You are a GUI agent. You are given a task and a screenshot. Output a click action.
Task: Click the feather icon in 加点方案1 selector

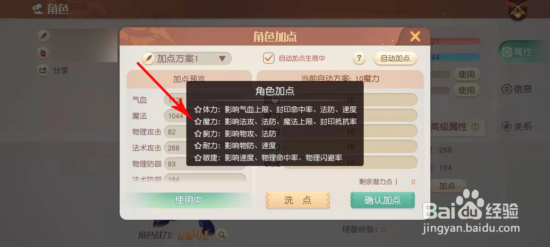coord(148,59)
